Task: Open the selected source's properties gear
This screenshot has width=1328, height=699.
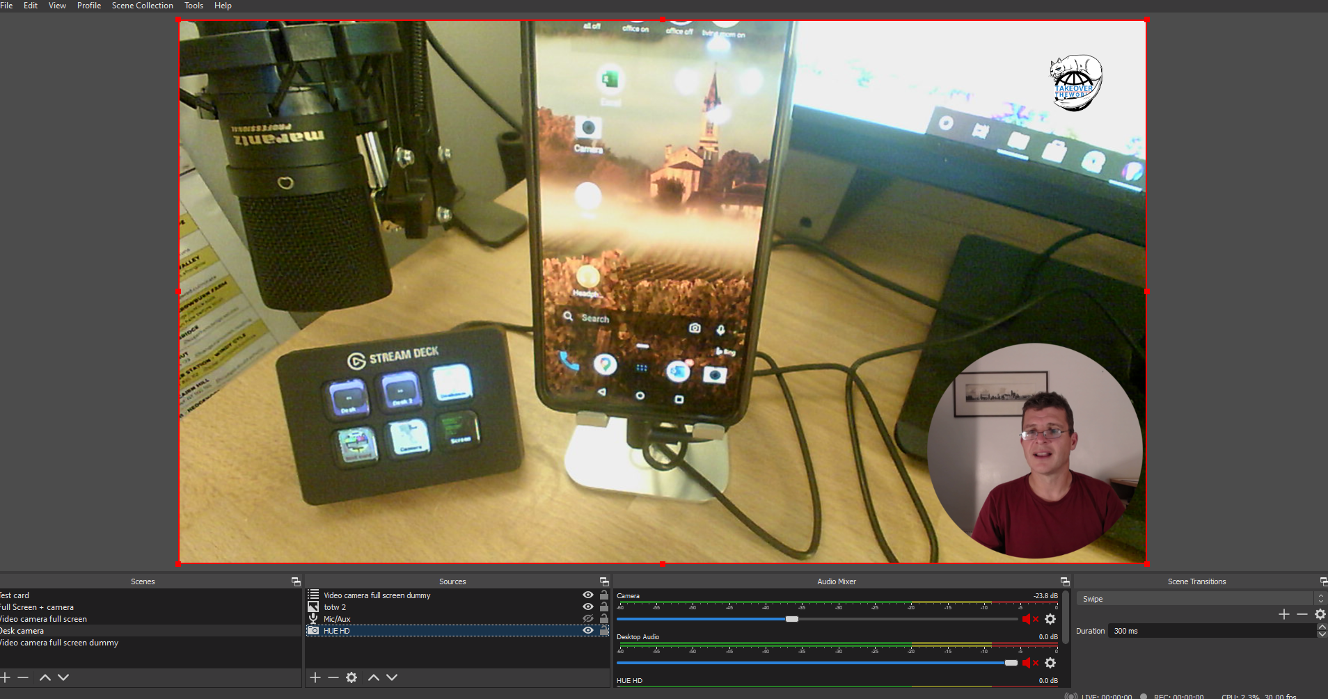Action: point(351,677)
